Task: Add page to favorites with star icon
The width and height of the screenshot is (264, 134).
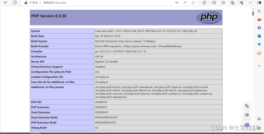Action: (x=193, y=3)
